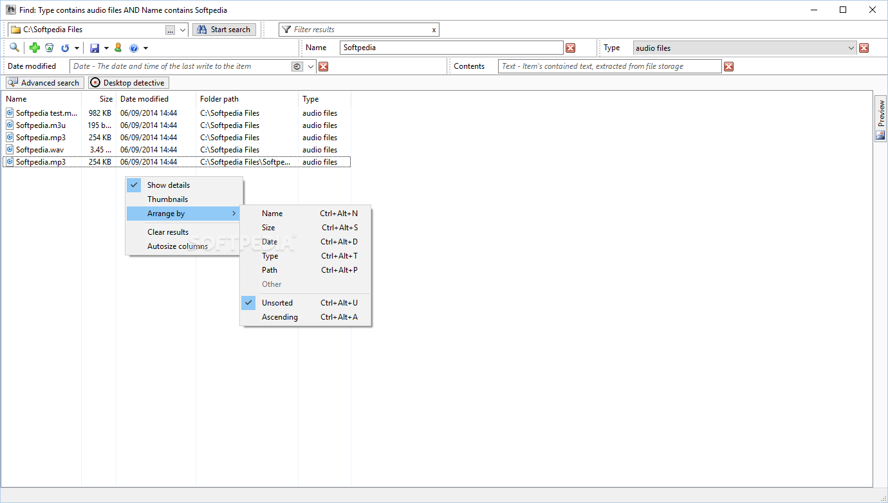Image resolution: width=888 pixels, height=503 pixels.
Task: Select the Softpedia.wav file
Action: tap(176, 150)
